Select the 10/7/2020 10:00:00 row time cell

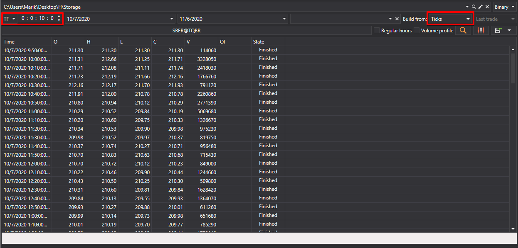[x=27, y=59]
